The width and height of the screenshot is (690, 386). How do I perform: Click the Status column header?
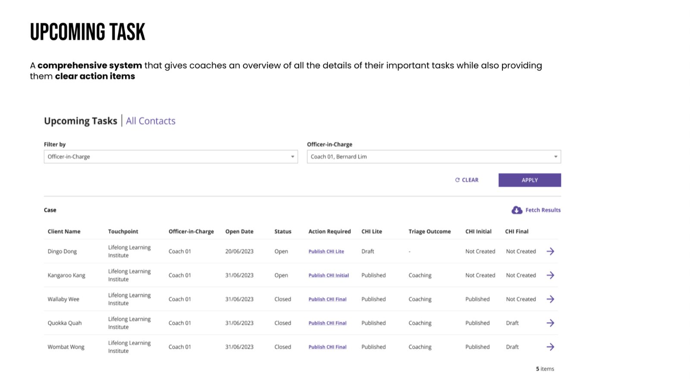pos(283,231)
